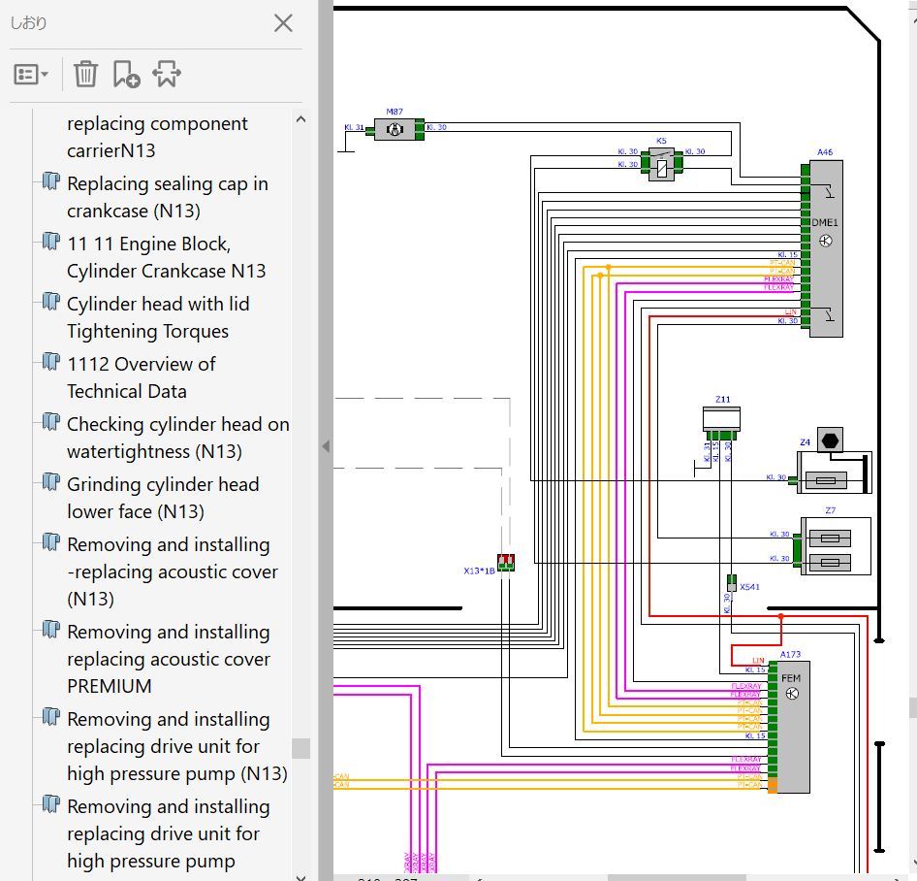Open bookmark replacing component carrierN13
The width and height of the screenshot is (917, 881).
coord(157,137)
